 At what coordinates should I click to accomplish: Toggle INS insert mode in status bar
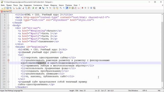(x=159, y=90)
